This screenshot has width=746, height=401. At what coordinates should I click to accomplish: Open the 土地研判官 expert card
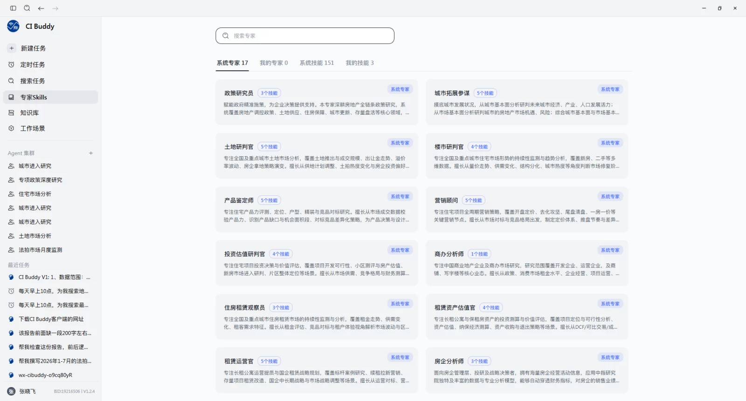[x=317, y=156]
